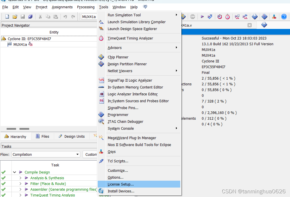Viewport: 290px width, 197px height.
Task: Click the Cut scissors icon
Action: [x=40, y=17]
